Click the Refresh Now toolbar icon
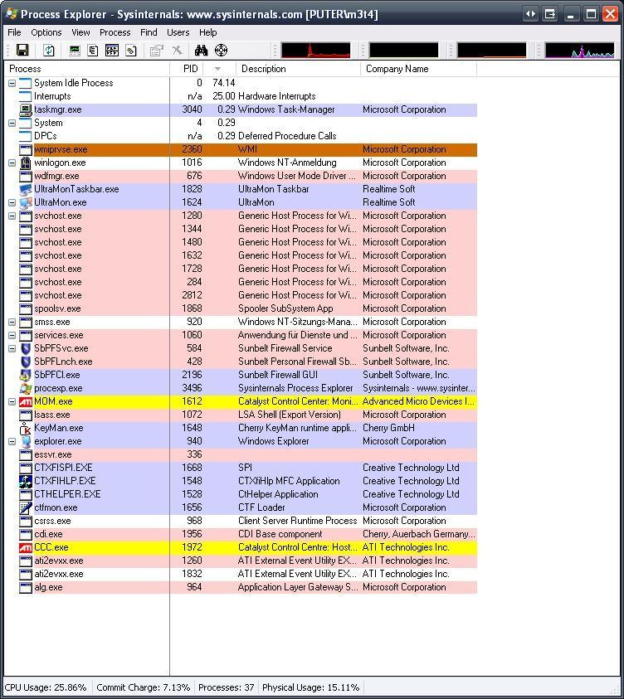The height and width of the screenshot is (699, 624). click(x=49, y=51)
